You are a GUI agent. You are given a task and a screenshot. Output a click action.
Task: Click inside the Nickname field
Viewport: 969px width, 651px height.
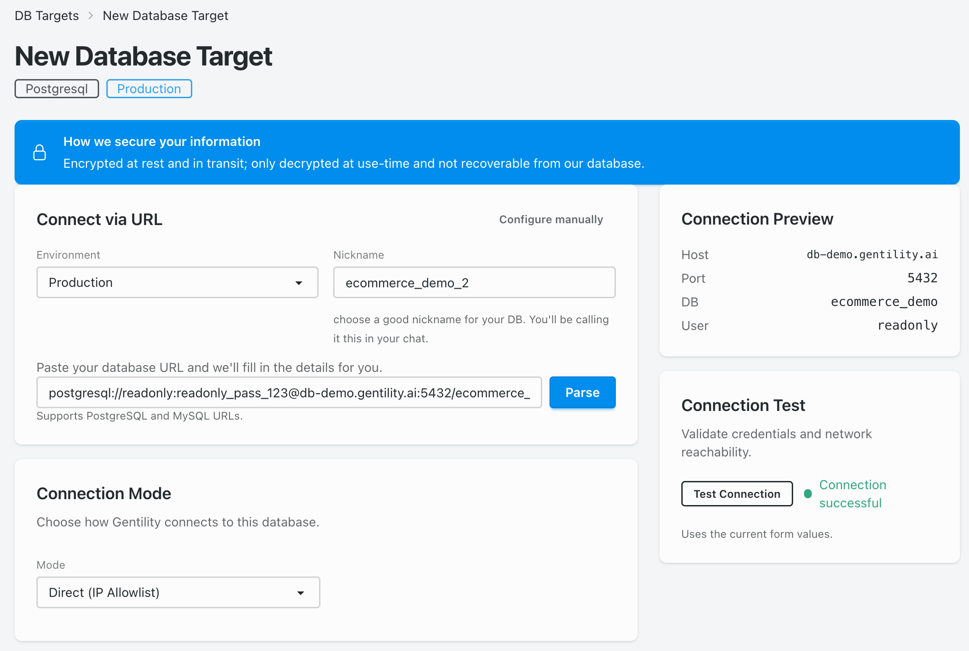click(x=474, y=282)
